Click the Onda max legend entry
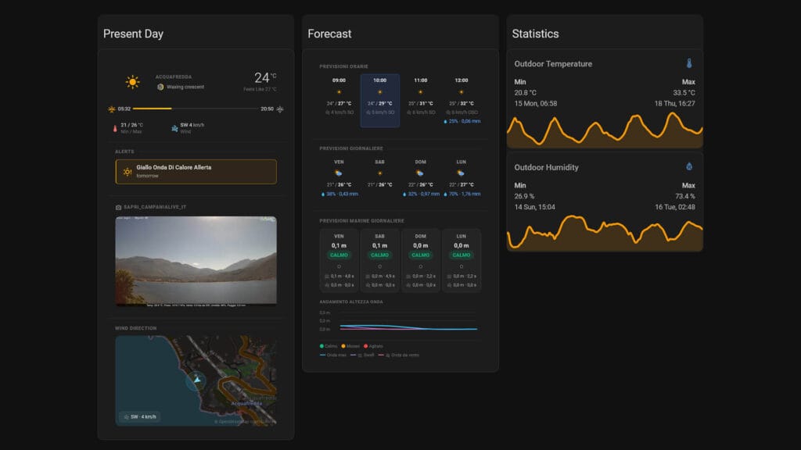This screenshot has height=450, width=801. click(333, 355)
